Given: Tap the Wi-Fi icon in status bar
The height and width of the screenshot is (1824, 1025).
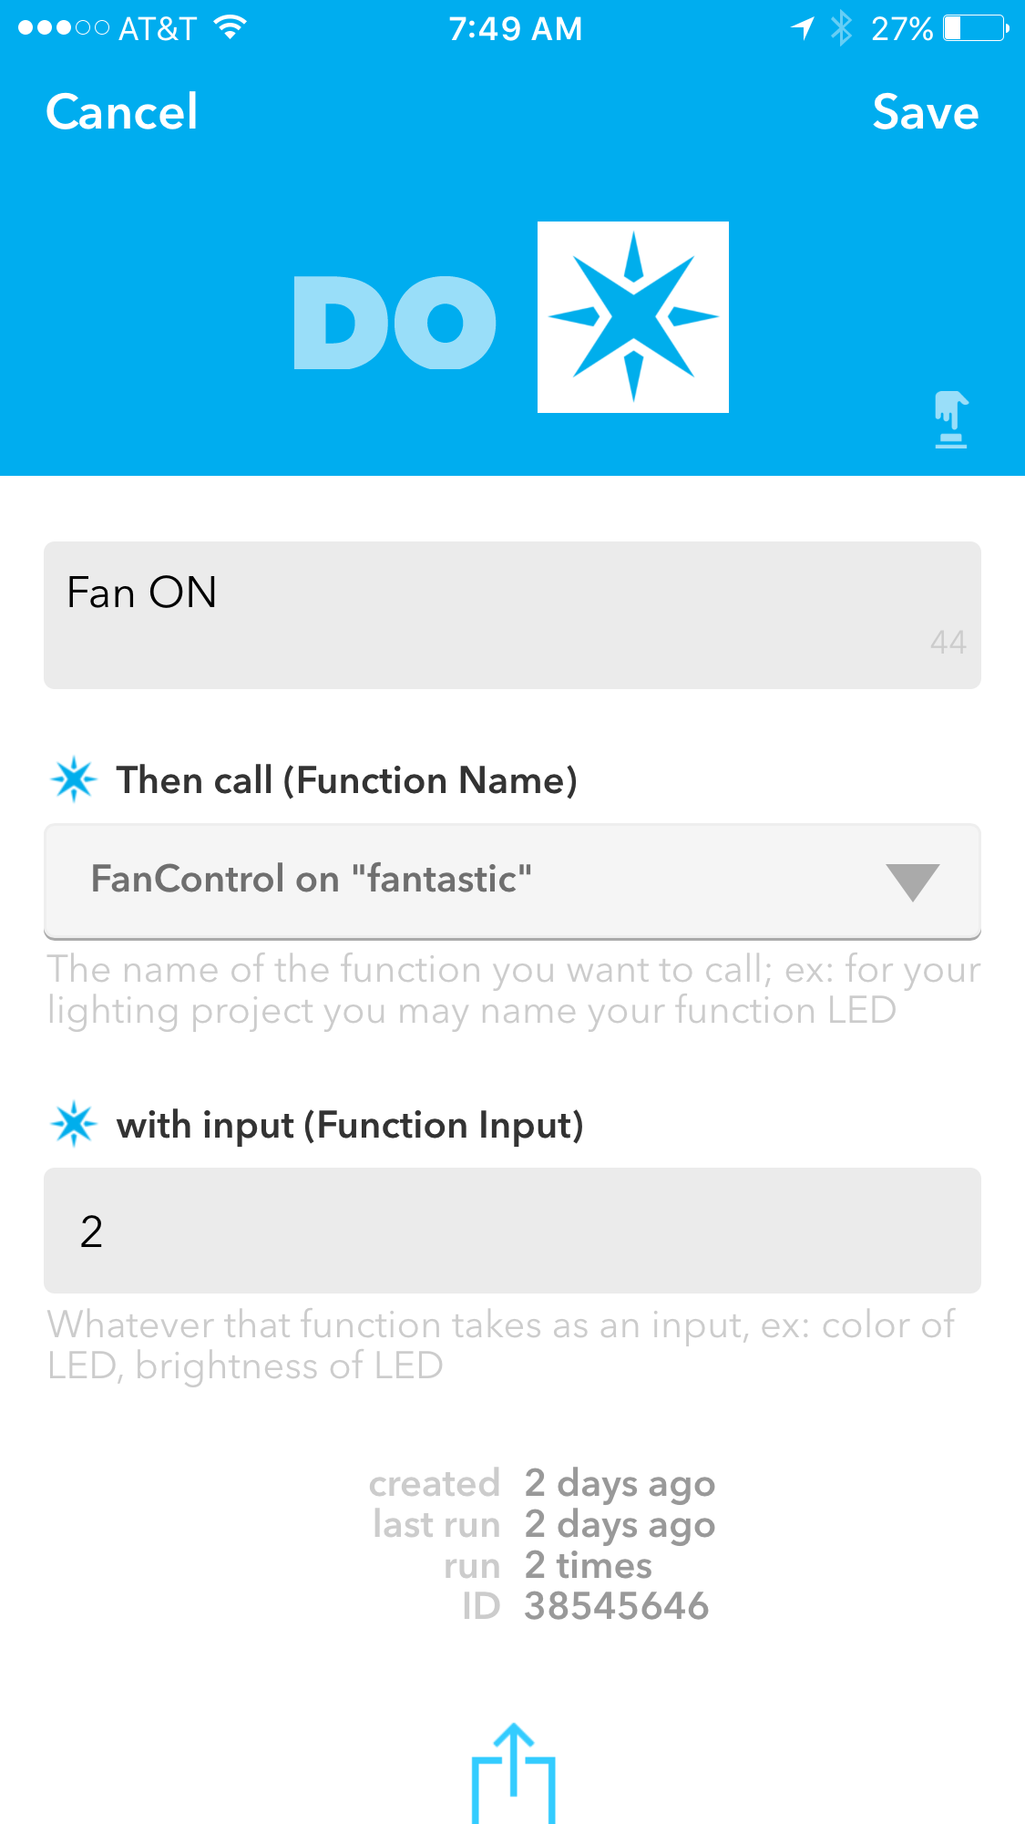Looking at the screenshot, I should (231, 27).
